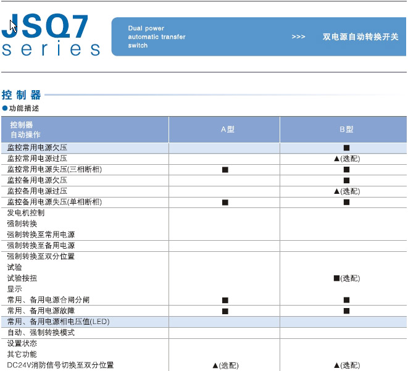Click the A型 '▲(选配)' cell for DC24V消防信号 row
Screen dimensions: 408x371
(225, 365)
